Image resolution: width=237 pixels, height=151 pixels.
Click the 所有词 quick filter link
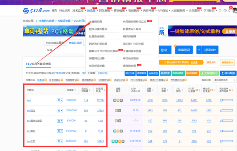(41, 80)
